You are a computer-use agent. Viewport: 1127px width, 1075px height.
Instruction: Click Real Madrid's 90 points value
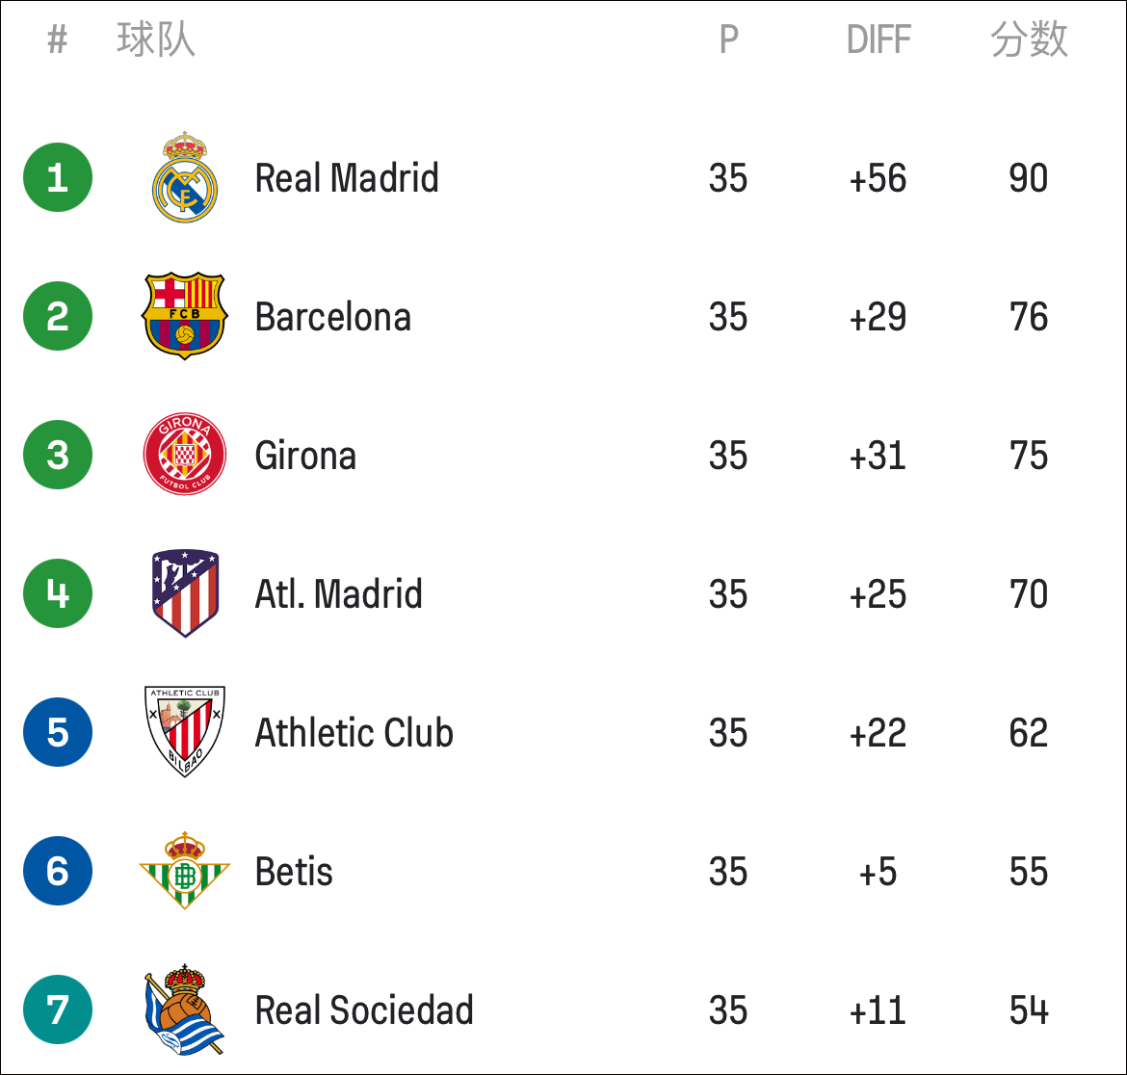point(1029,178)
